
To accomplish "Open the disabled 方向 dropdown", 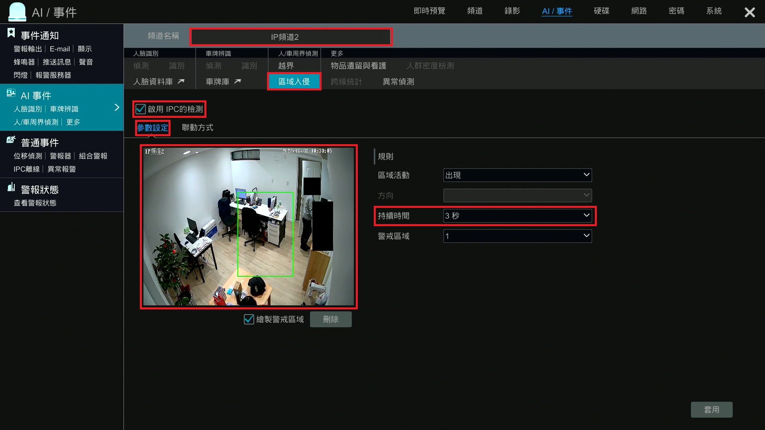I will click(518, 195).
